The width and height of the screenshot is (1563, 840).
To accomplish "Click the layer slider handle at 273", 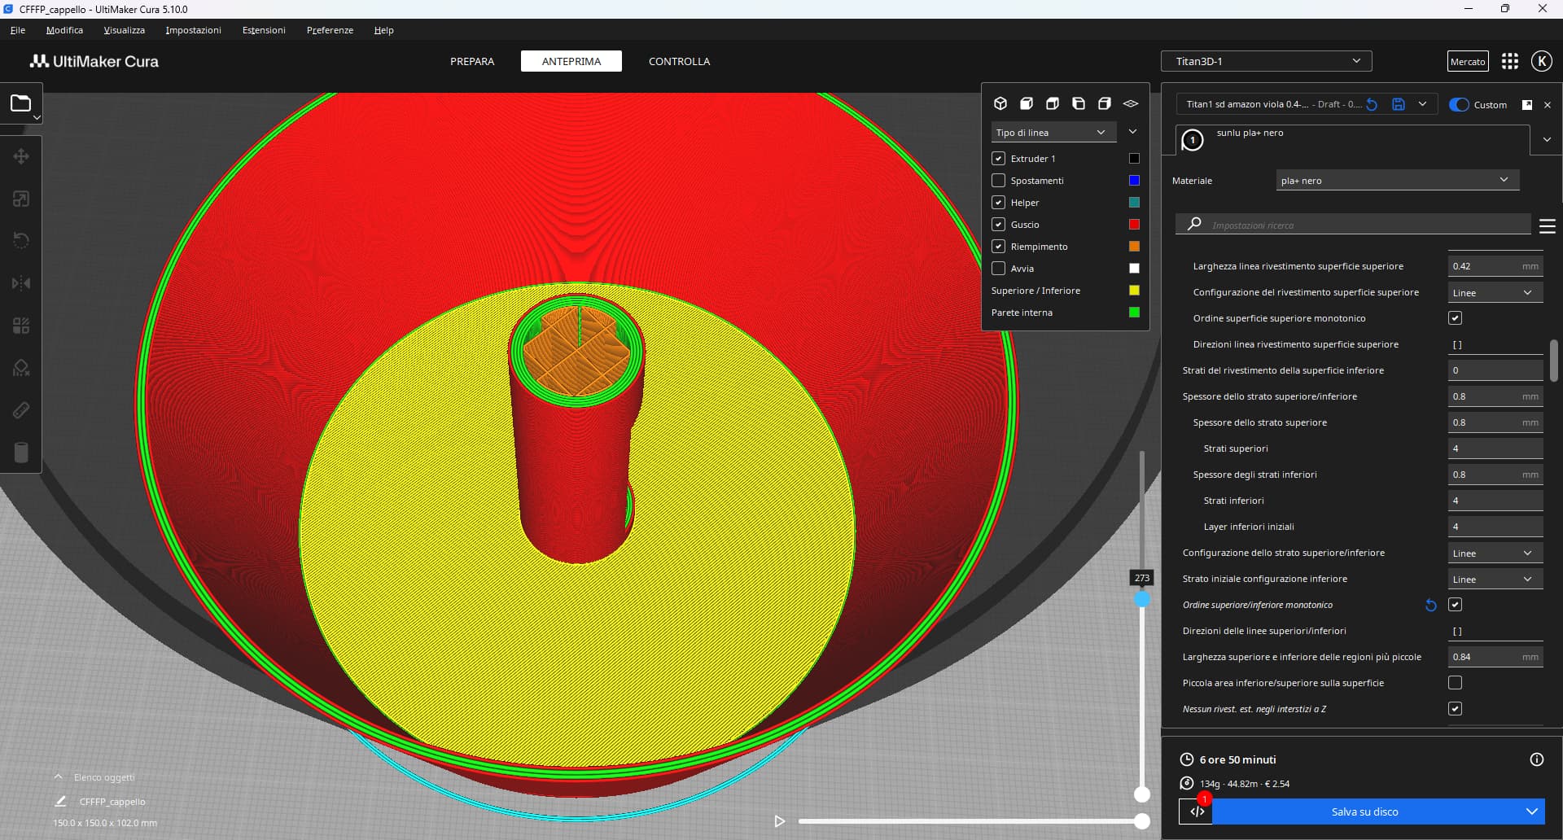I will [x=1142, y=599].
